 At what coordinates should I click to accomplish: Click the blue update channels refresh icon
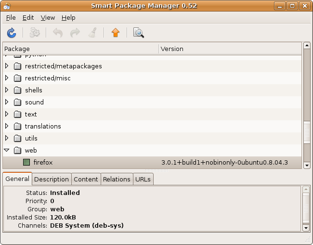12,33
